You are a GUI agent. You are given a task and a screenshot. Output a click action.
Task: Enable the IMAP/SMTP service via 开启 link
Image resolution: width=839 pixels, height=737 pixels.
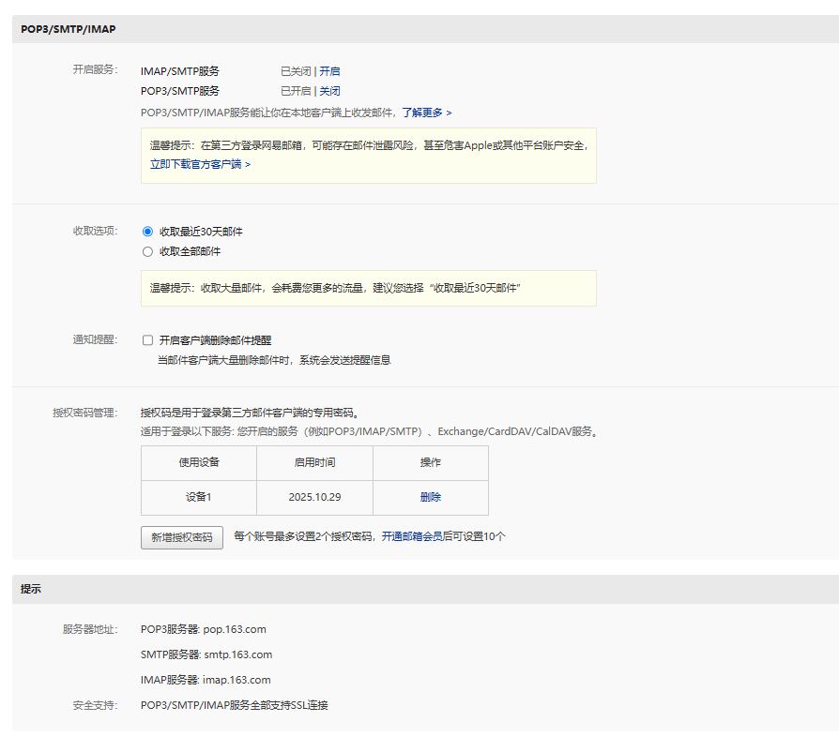point(328,70)
